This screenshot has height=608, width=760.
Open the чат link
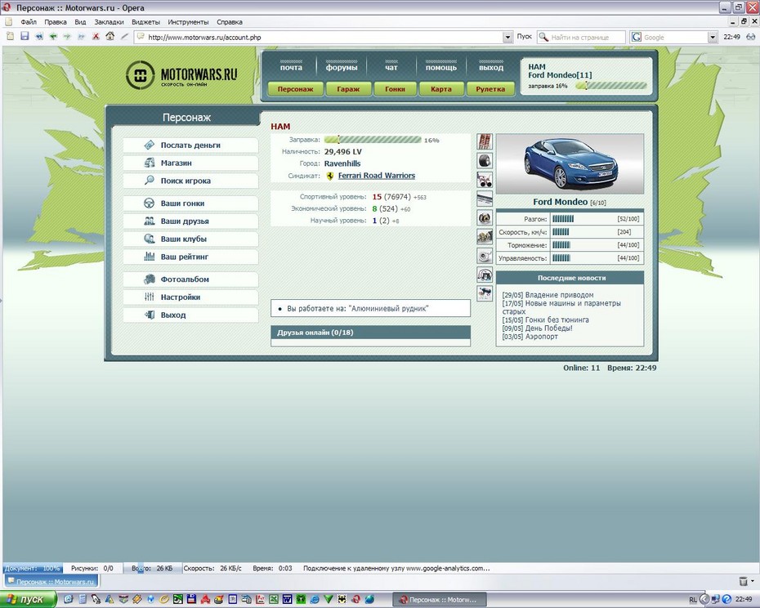pyautogui.click(x=391, y=68)
